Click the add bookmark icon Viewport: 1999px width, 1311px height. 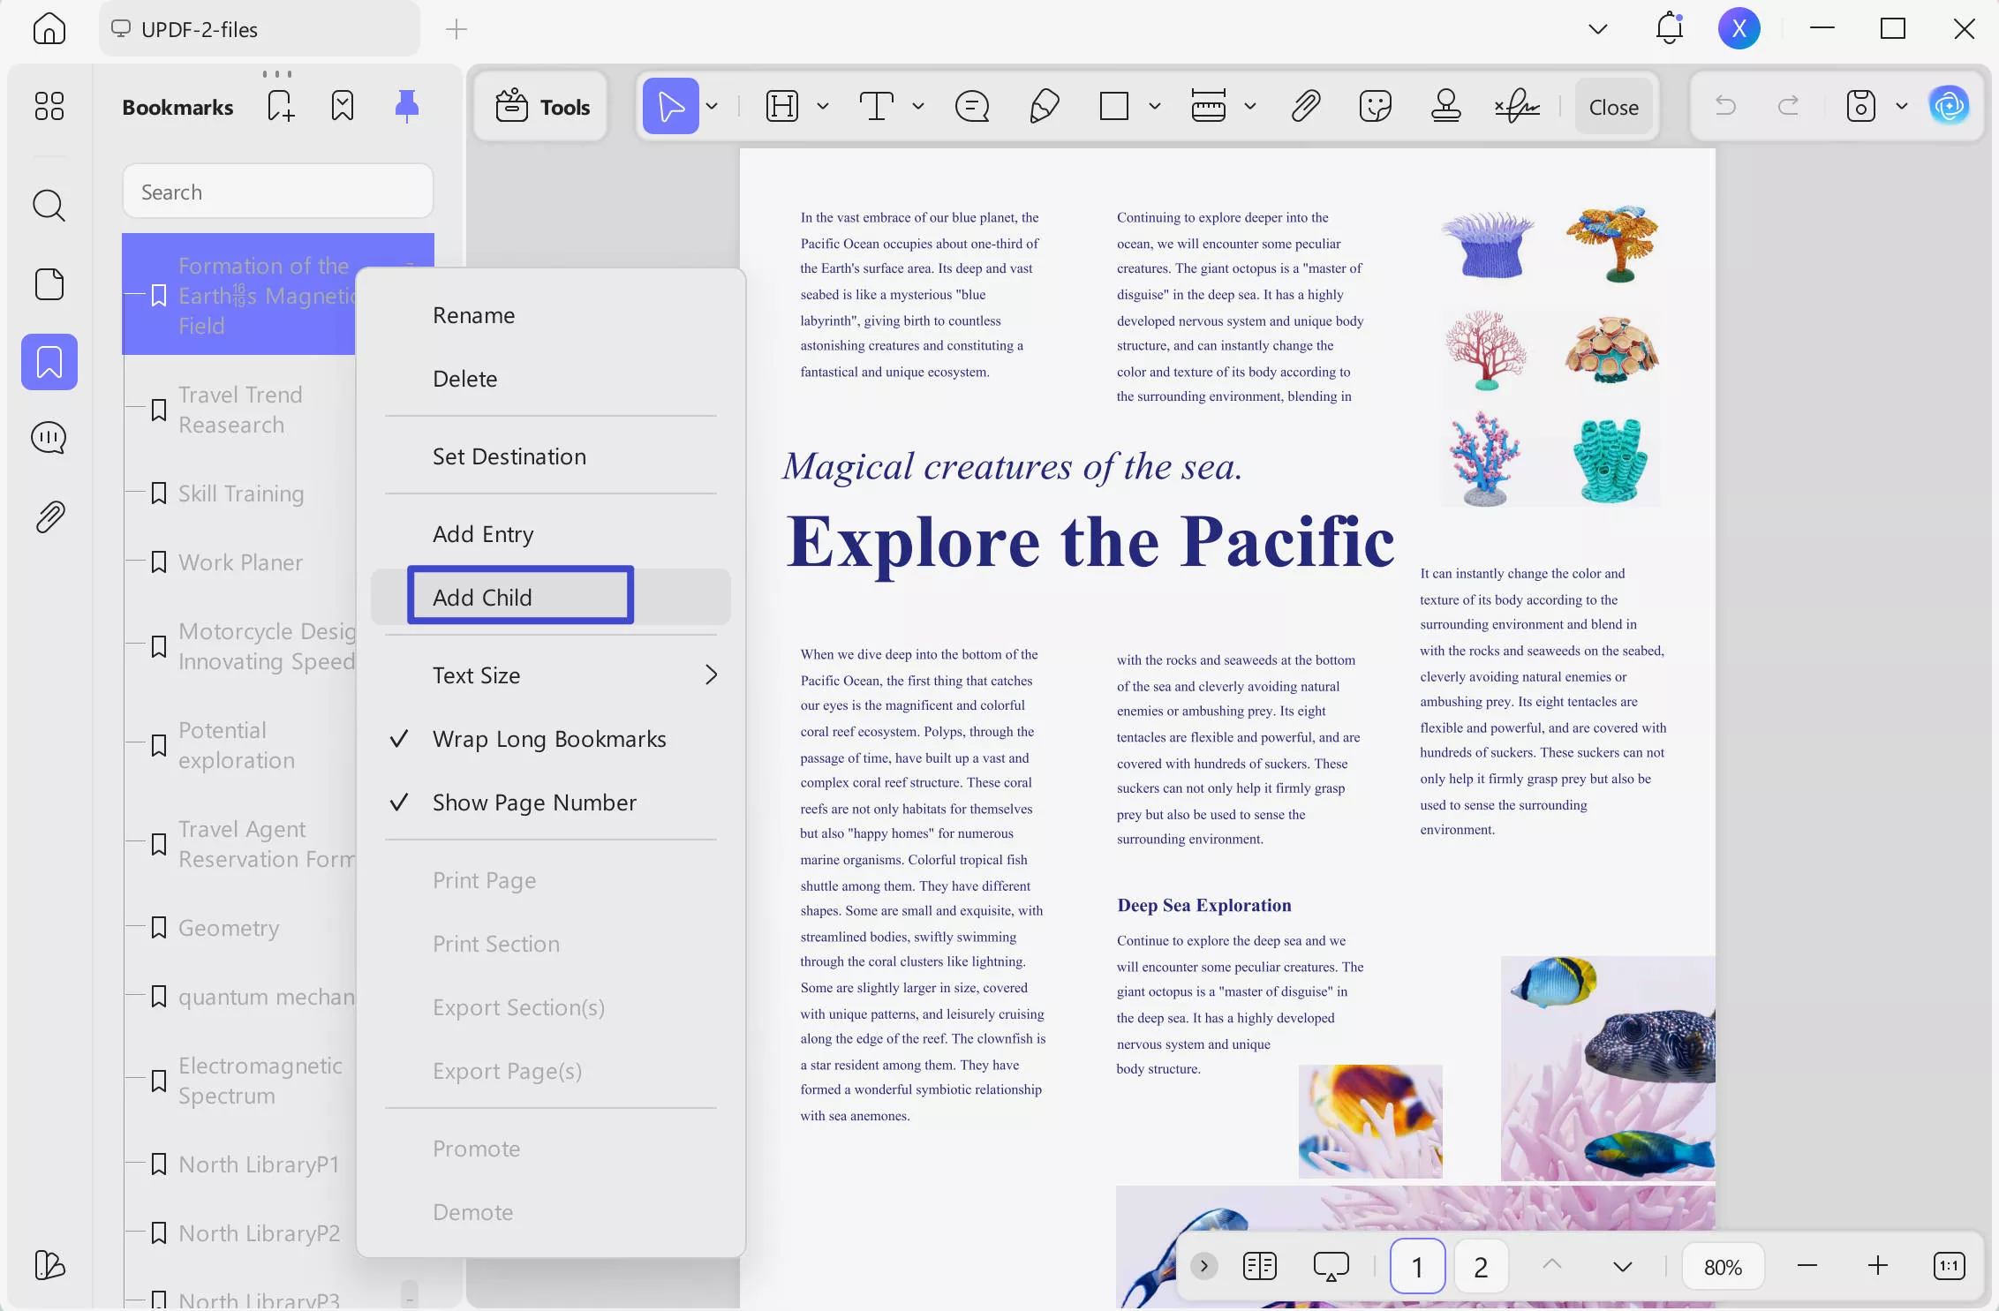tap(280, 107)
